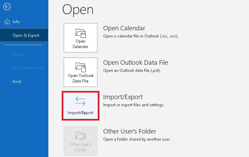Viewport: 249px width, 157px height.
Task: Click the "Other User's Folder" heading text
Action: coord(129,131)
